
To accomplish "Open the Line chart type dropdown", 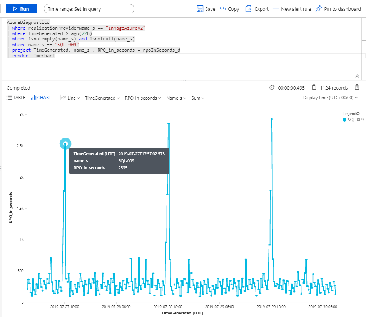I will [x=70, y=98].
